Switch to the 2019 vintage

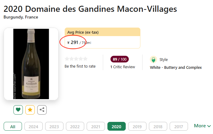(137, 126)
